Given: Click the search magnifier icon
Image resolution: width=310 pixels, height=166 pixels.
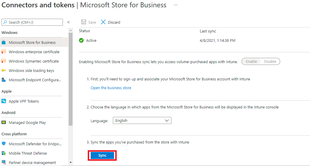Looking at the screenshot, I should tap(5, 22).
